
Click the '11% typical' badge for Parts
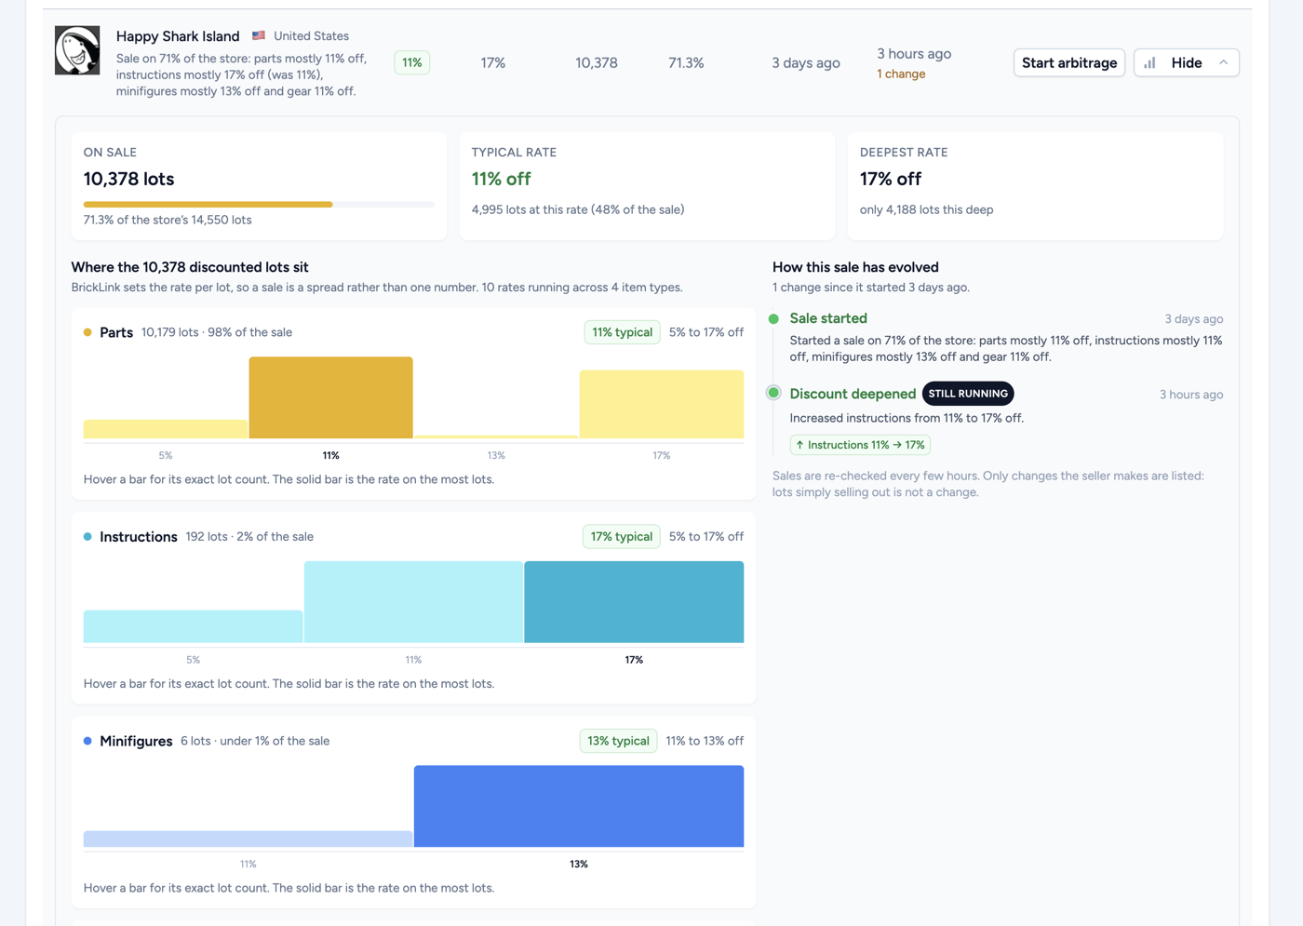point(622,332)
